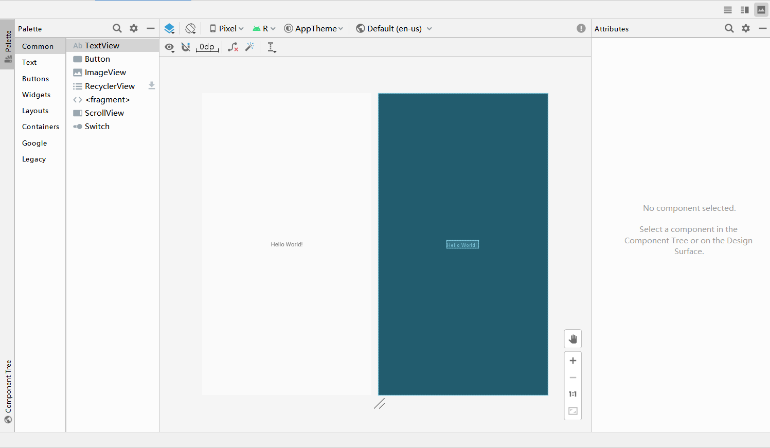Search the Attributes panel
Image resolution: width=770 pixels, height=448 pixels.
[729, 28]
